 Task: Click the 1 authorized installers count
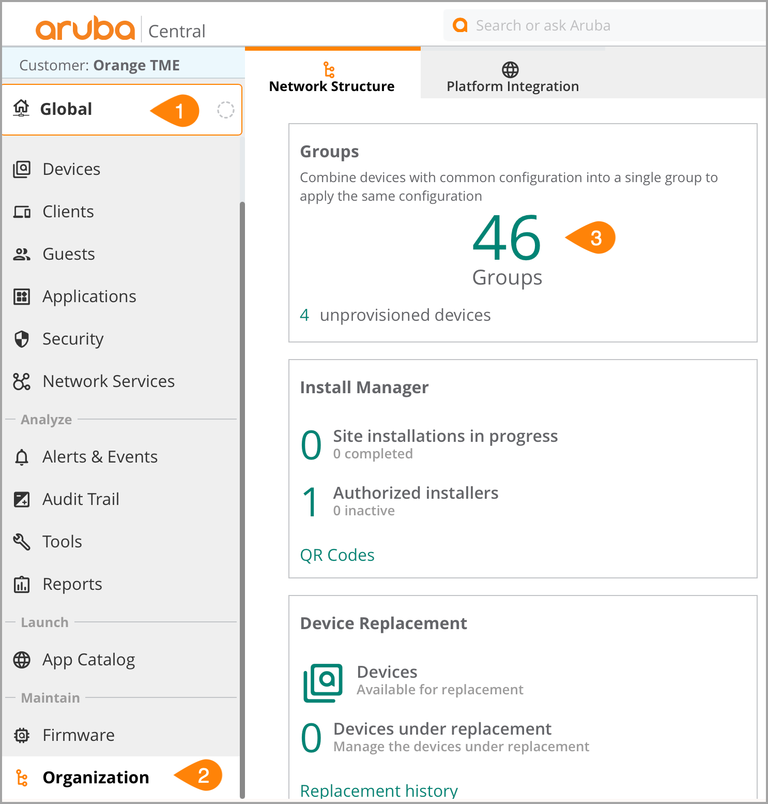click(x=311, y=502)
